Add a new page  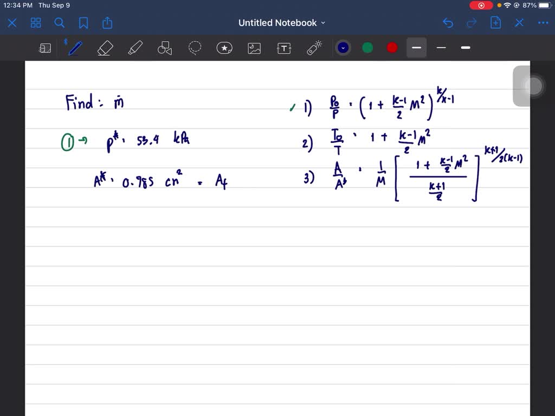point(495,23)
